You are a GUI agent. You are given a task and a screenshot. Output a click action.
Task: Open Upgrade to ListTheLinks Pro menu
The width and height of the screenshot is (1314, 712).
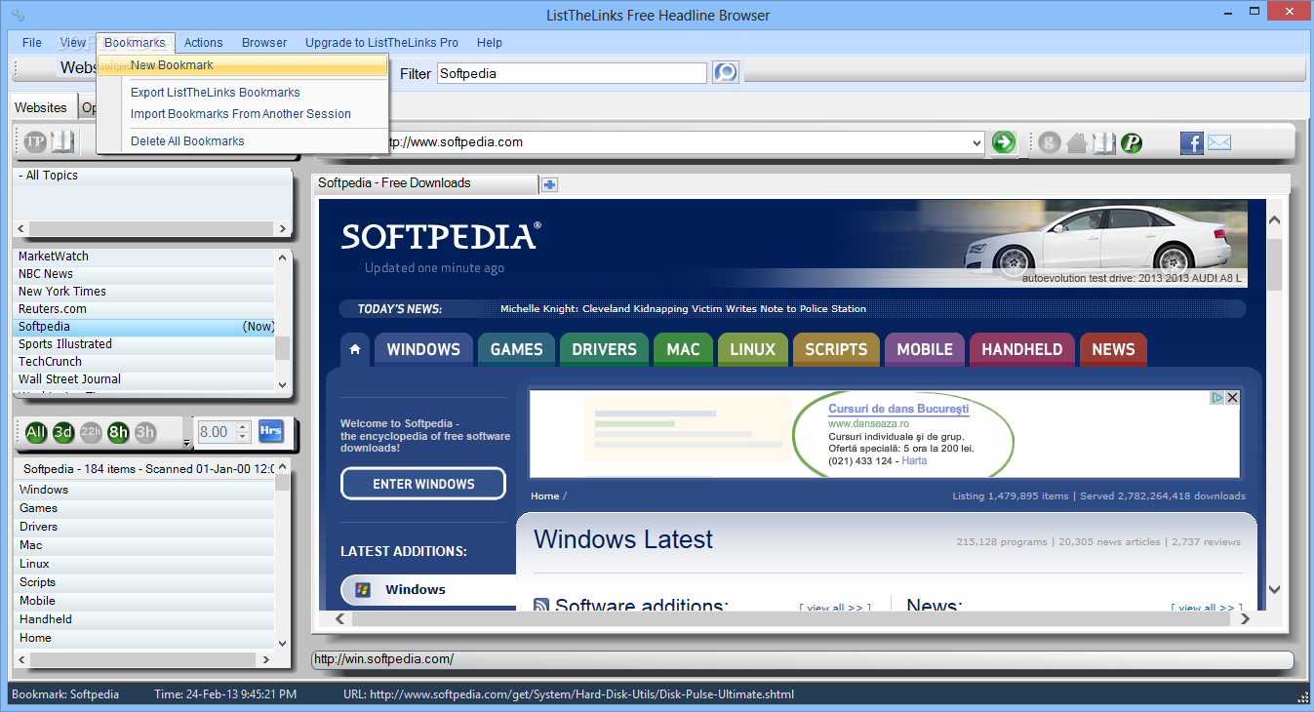click(381, 43)
